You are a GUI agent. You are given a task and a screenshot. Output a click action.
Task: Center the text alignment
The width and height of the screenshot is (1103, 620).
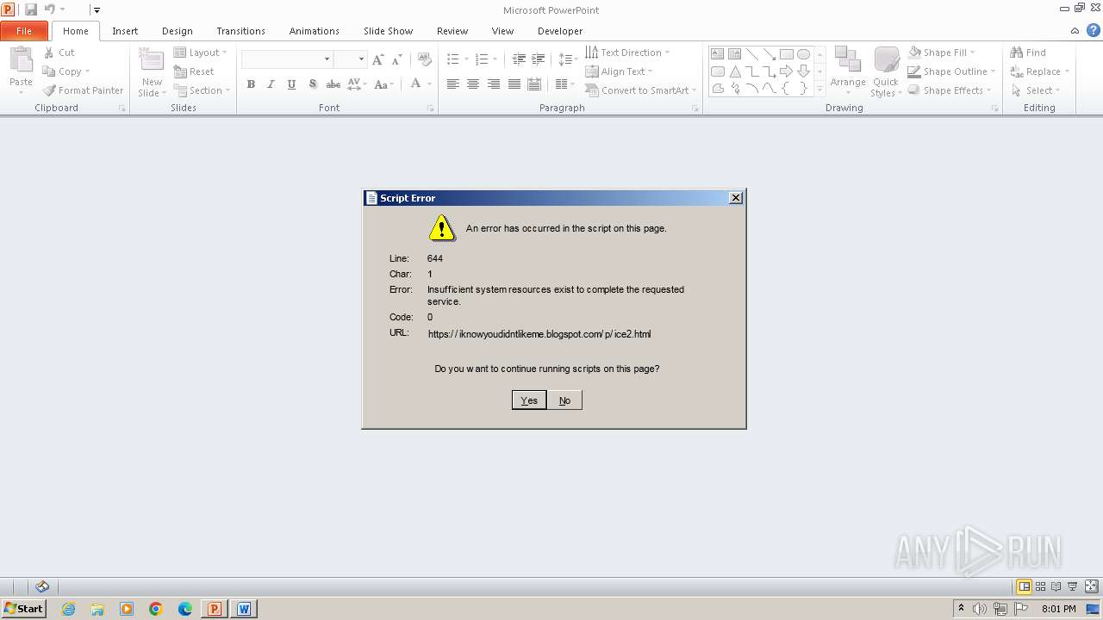pyautogui.click(x=473, y=84)
